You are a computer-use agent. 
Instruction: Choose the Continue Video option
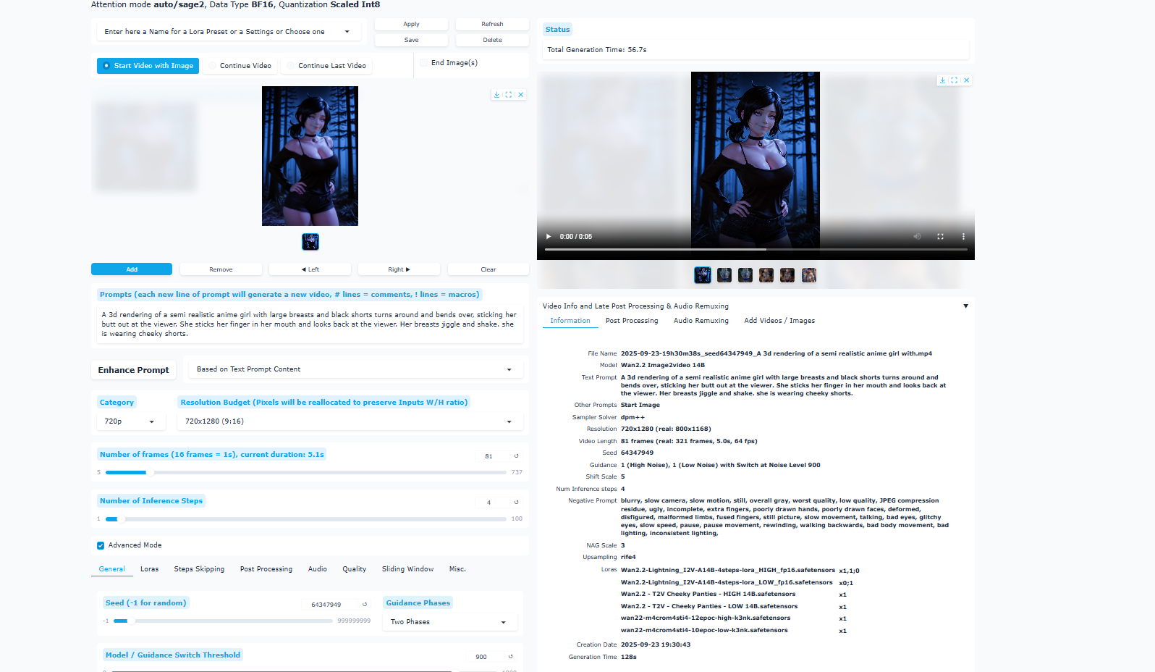[240, 66]
